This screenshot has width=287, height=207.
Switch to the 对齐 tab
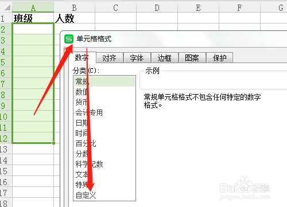click(110, 58)
